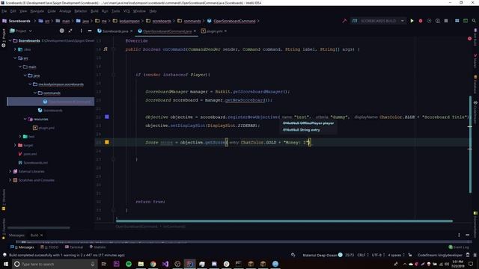Collapse the Scoreboards root tree node
Viewport: 479px width, 269px height.
click(10, 40)
